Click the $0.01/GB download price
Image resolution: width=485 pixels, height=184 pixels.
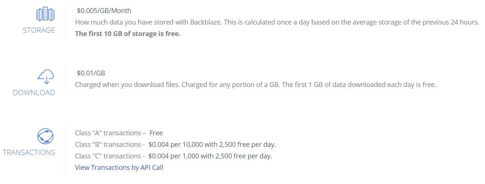click(x=91, y=73)
